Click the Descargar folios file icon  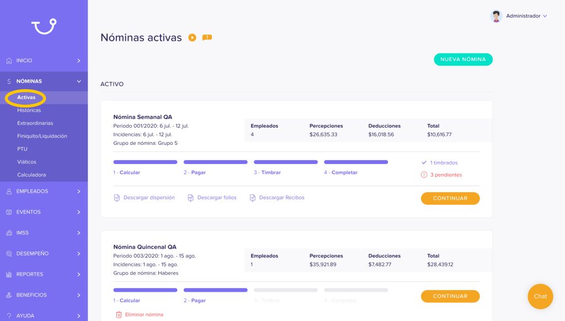(190, 198)
